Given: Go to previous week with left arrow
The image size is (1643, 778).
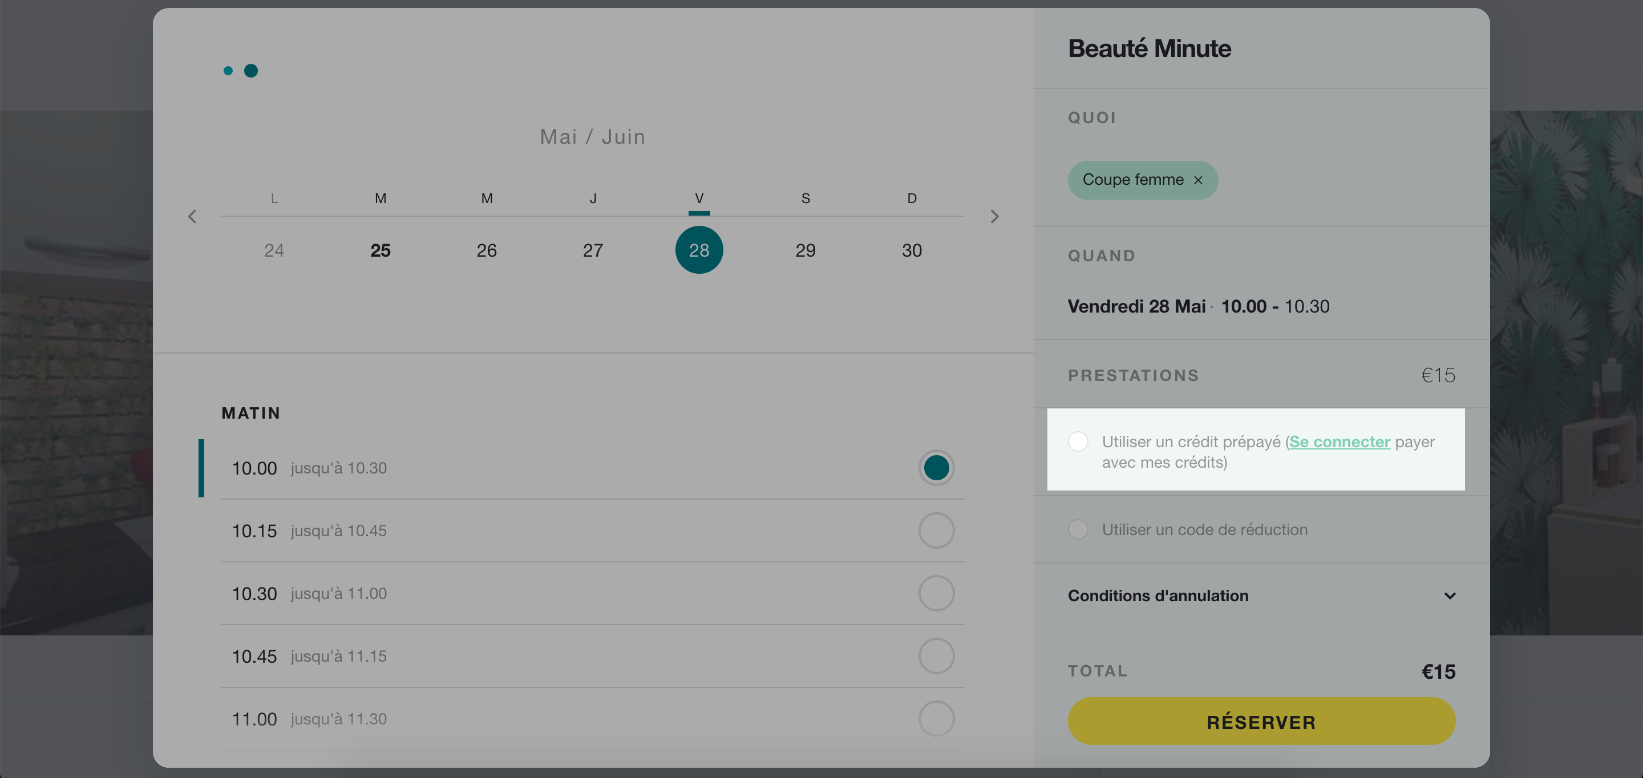Looking at the screenshot, I should click(x=192, y=217).
